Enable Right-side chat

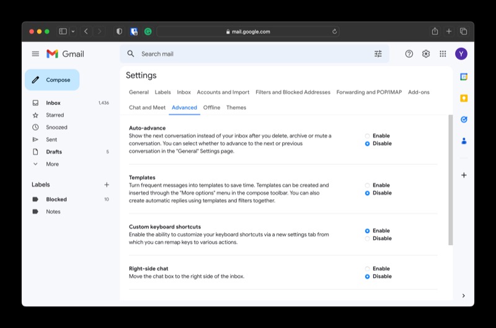pos(368,269)
